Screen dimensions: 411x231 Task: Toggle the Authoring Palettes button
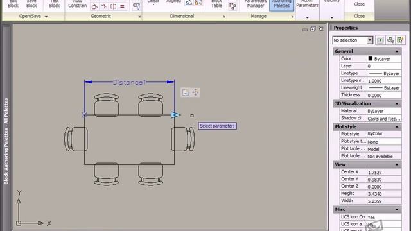pos(281,4)
